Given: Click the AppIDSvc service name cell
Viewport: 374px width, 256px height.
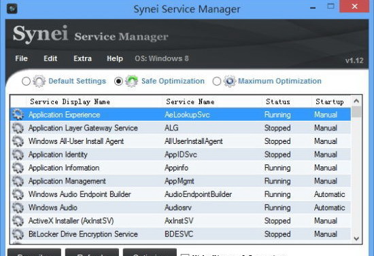Looking at the screenshot, I should click(x=181, y=155).
